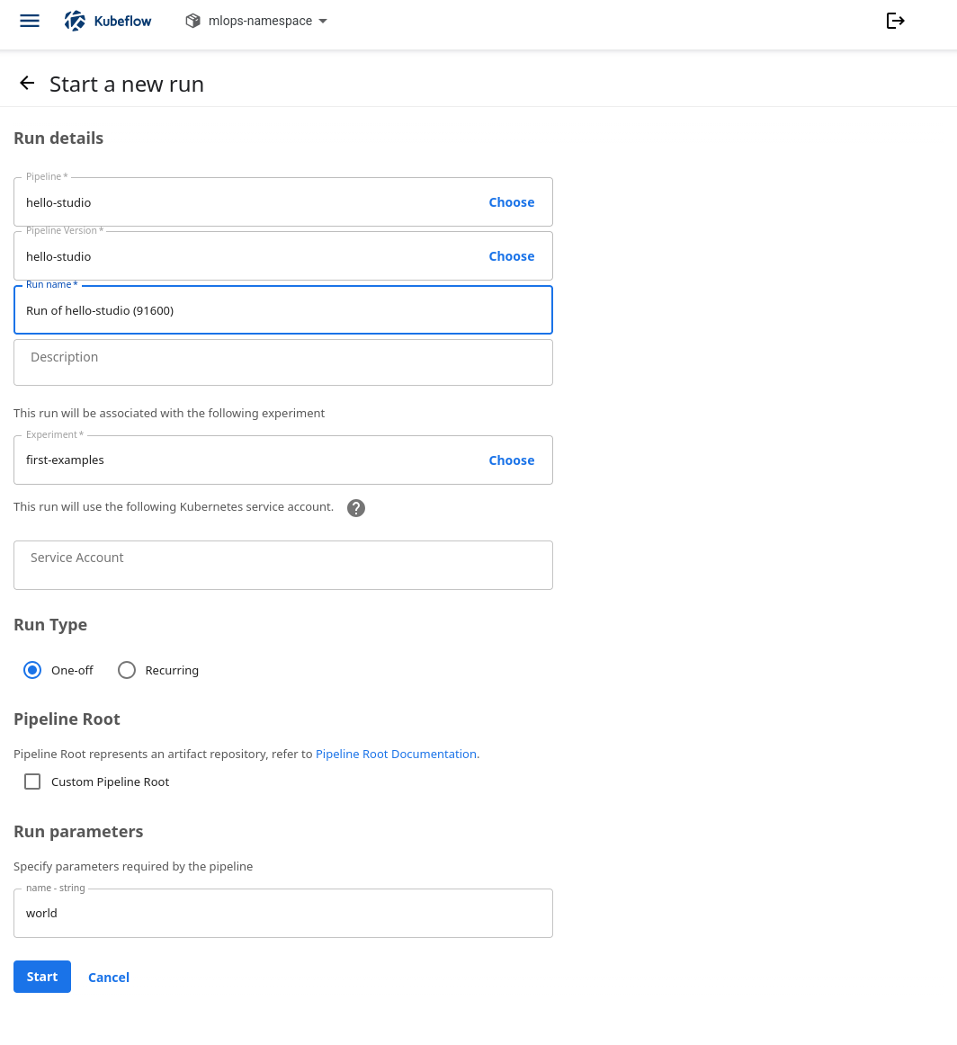Choose a different Pipeline

click(511, 202)
